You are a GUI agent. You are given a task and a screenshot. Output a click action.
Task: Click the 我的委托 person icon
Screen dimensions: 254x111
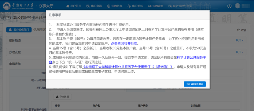pyautogui.click(x=129, y=6)
